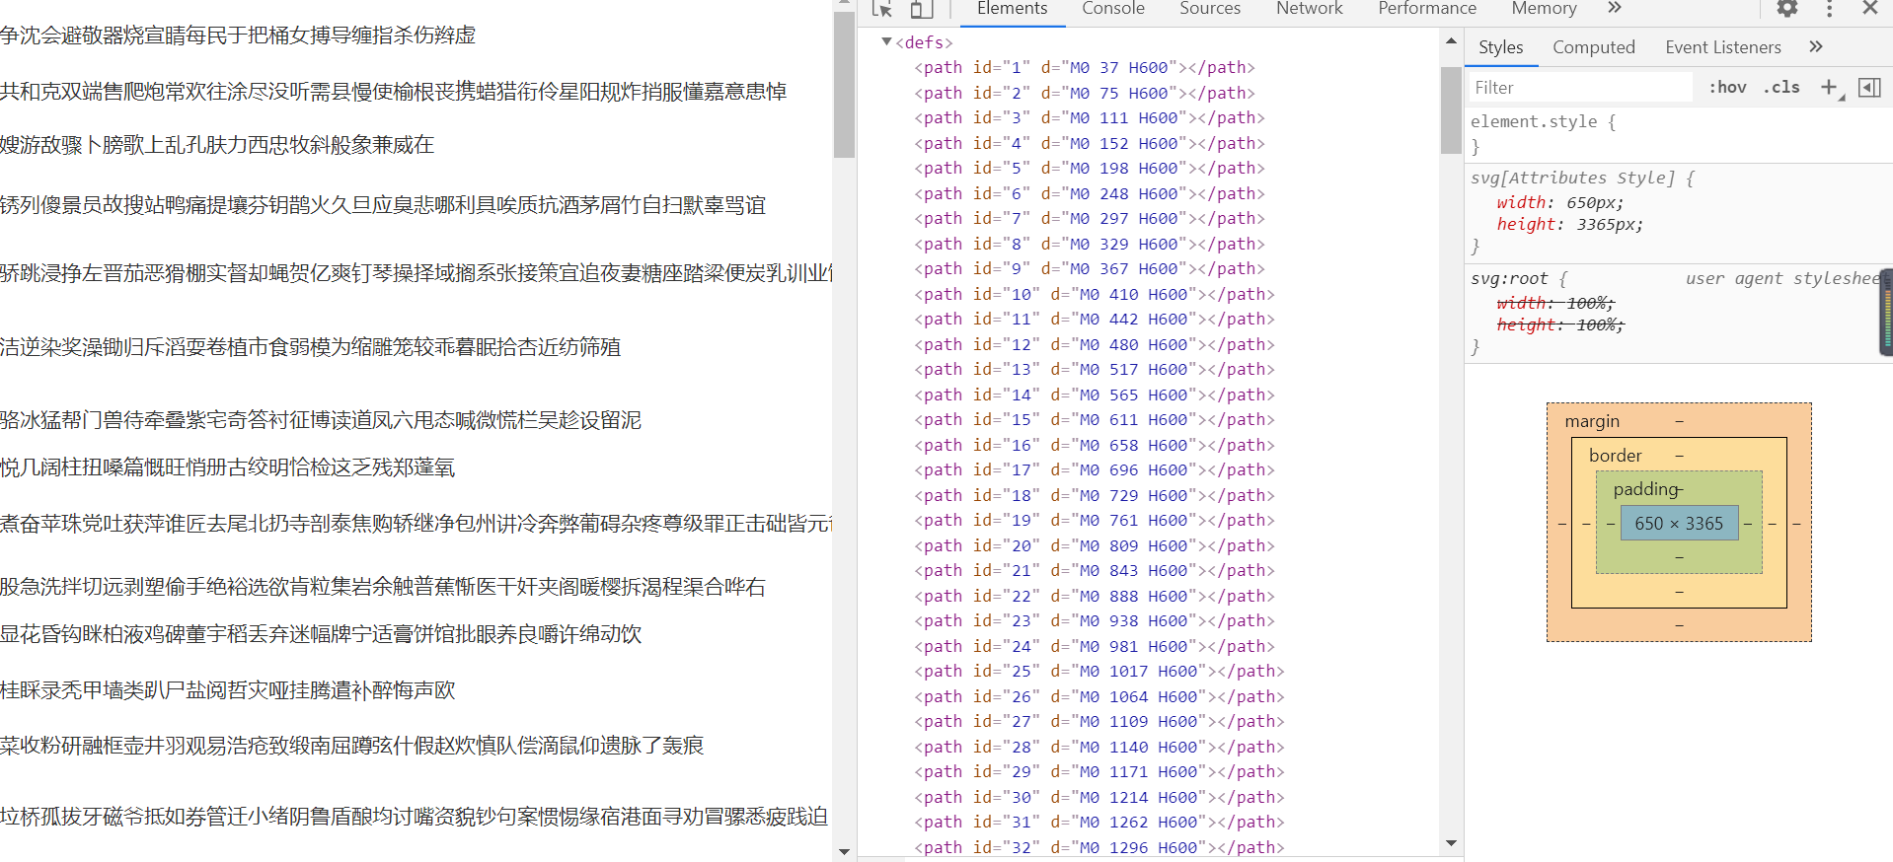This screenshot has height=862, width=1893.
Task: Click the text line starting 嫂游敌骤
Action: [x=217, y=145]
